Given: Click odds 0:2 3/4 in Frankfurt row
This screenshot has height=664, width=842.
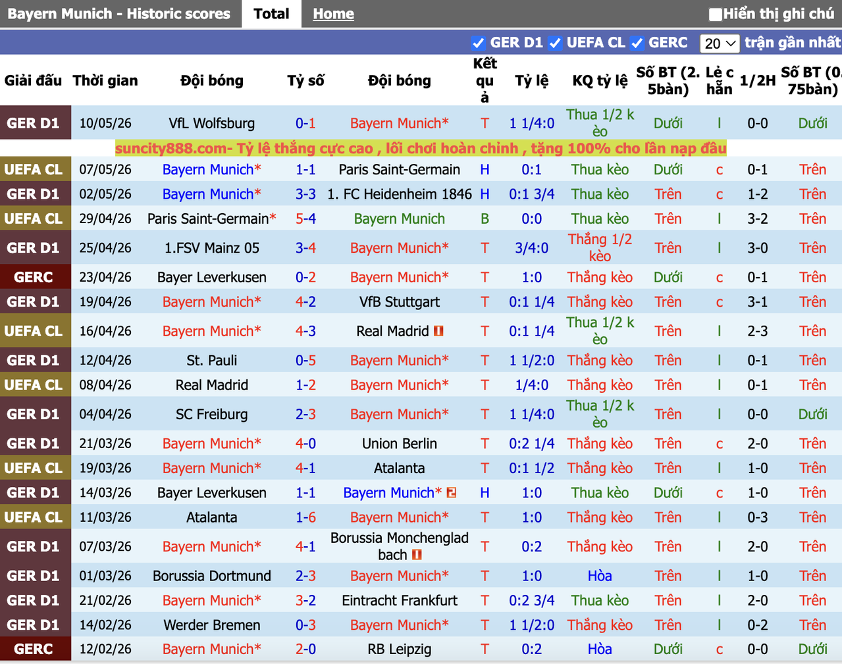Looking at the screenshot, I should point(531,600).
